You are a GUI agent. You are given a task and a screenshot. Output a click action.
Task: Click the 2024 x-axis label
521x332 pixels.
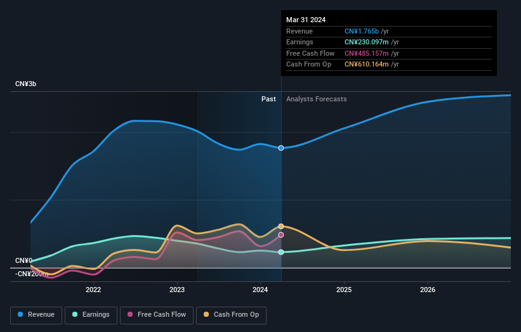coord(260,290)
